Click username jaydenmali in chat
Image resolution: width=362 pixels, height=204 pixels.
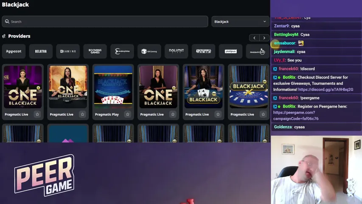(x=284, y=51)
